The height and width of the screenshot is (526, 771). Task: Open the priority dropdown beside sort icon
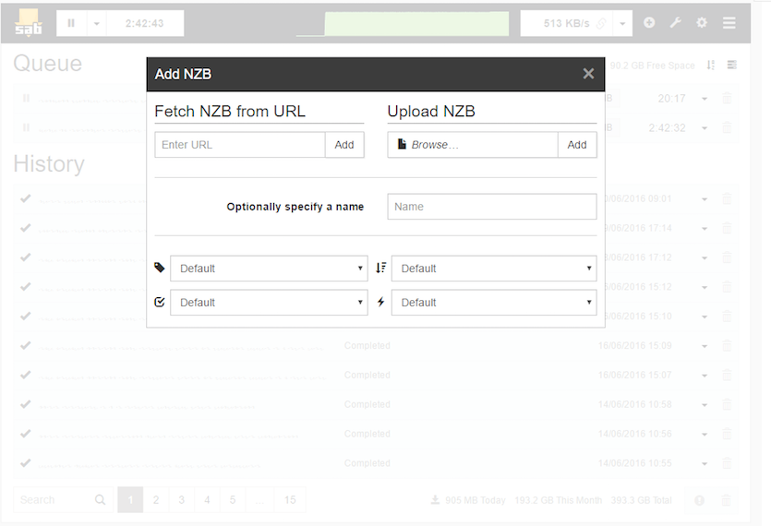[x=494, y=269]
